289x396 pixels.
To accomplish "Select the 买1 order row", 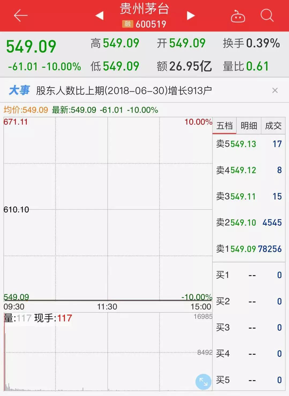I will click(x=249, y=275).
